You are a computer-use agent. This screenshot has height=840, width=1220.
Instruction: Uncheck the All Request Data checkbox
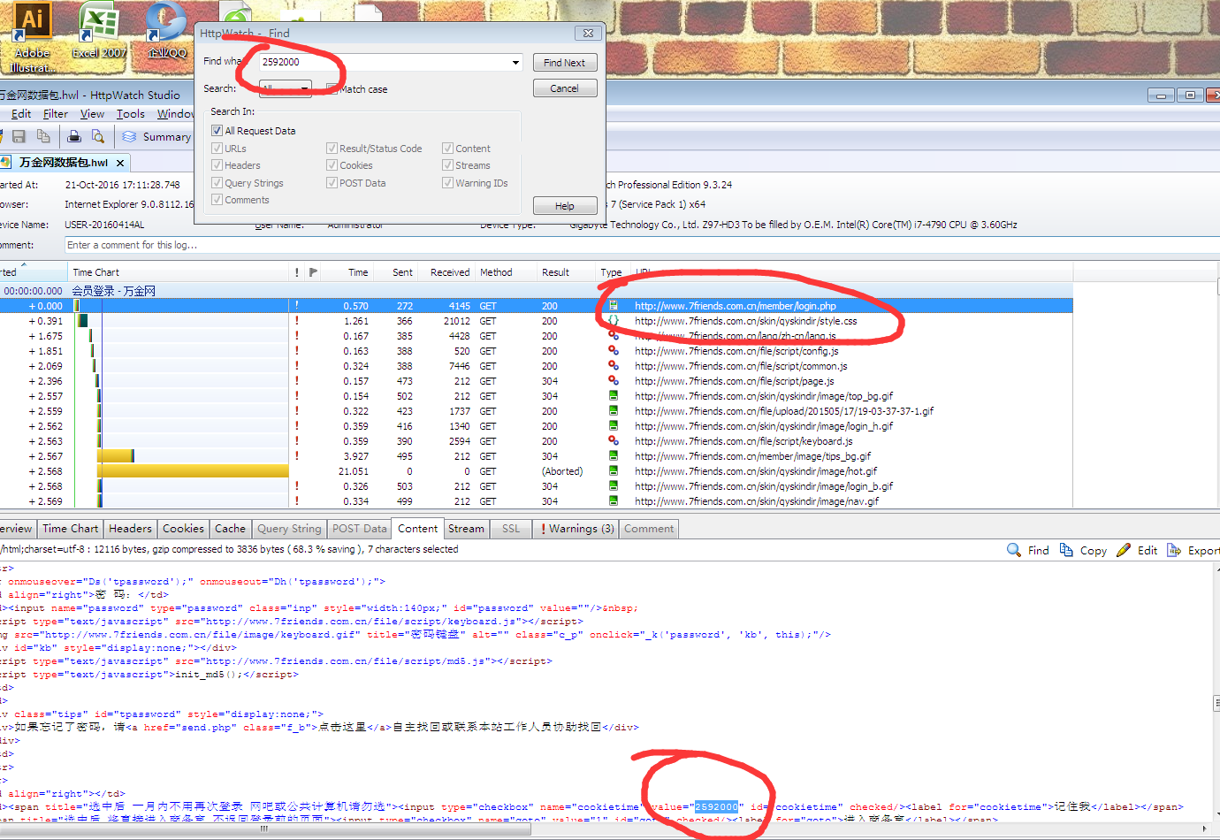coord(217,131)
